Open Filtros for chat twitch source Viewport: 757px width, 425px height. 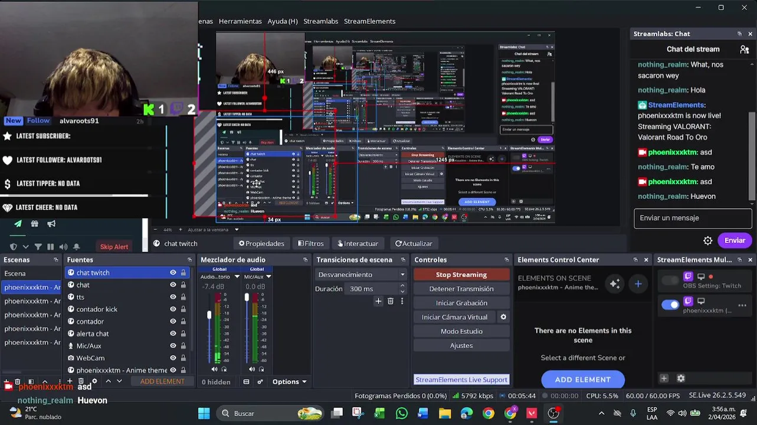coord(311,243)
